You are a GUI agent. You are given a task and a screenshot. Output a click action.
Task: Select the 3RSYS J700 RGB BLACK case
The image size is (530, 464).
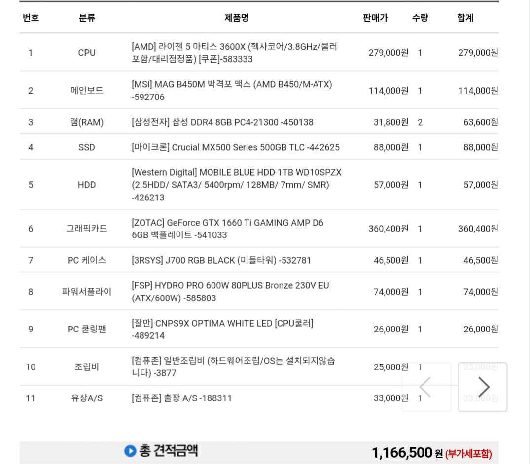pyautogui.click(x=221, y=260)
